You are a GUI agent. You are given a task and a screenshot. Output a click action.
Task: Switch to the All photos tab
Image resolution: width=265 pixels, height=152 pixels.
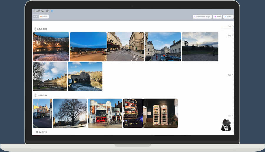click(36, 16)
